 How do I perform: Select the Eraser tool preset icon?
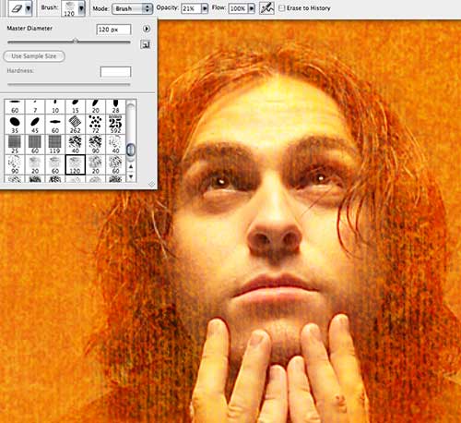pos(18,8)
